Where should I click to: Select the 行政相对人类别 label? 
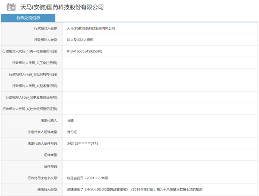(46, 40)
